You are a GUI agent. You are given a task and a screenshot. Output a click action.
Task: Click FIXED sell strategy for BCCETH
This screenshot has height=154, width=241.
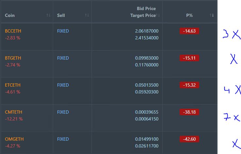[63, 31]
